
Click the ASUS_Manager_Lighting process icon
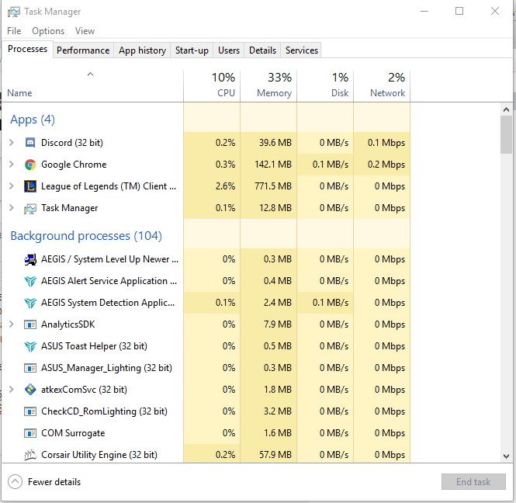[30, 368]
